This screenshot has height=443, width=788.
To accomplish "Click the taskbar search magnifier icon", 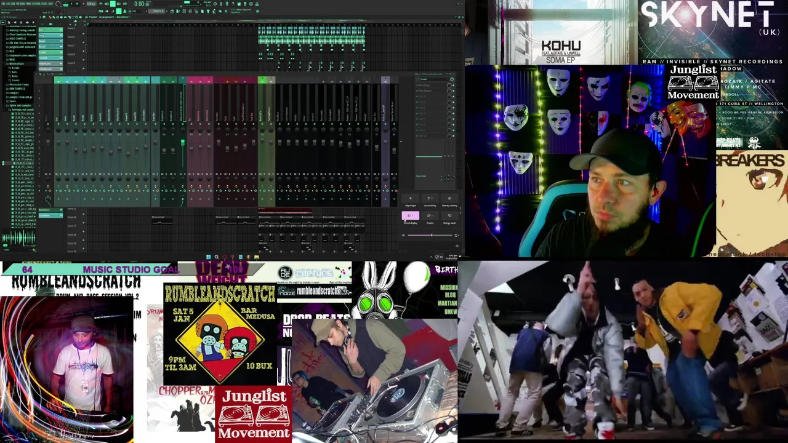I will (217, 257).
